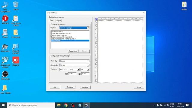
Task: Select Personalizado preset
Action: pyautogui.click(x=70, y=40)
